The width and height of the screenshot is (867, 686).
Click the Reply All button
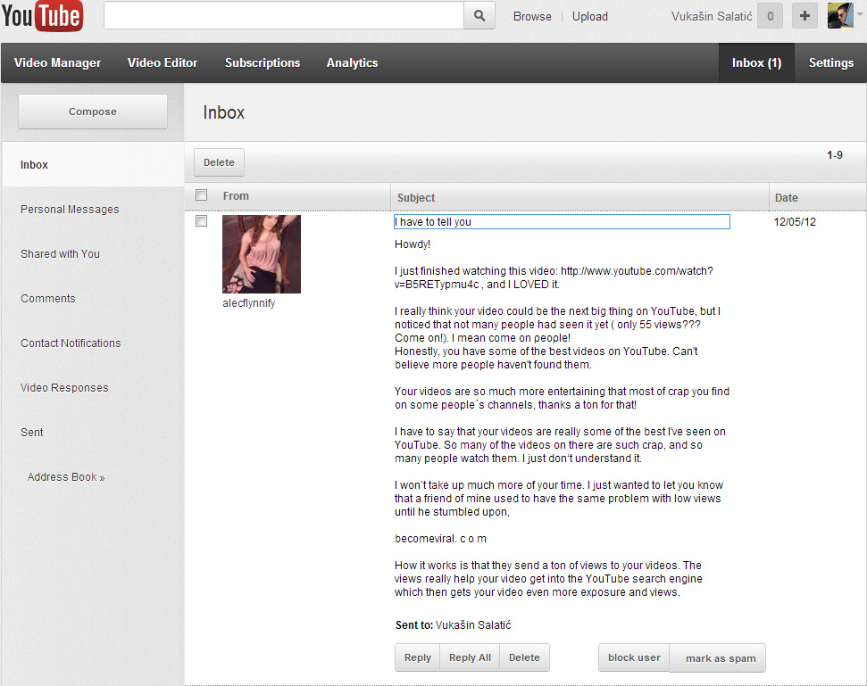click(470, 657)
